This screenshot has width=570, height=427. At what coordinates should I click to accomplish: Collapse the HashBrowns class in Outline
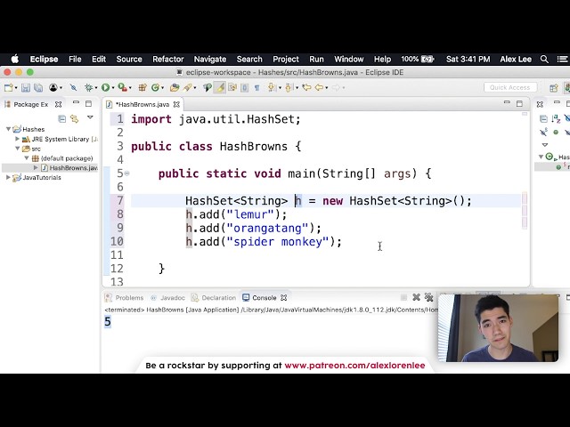click(541, 157)
